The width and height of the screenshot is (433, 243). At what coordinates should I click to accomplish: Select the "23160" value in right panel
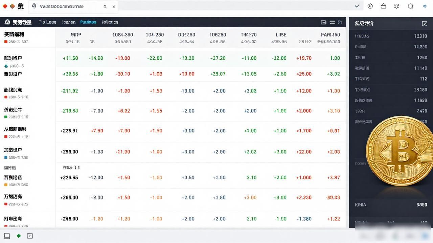coord(420,90)
